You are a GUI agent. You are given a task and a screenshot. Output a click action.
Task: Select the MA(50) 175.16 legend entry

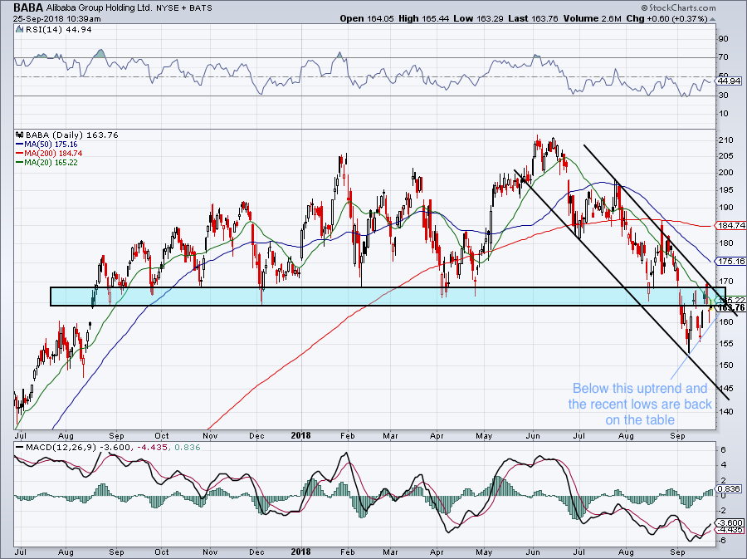pos(51,144)
